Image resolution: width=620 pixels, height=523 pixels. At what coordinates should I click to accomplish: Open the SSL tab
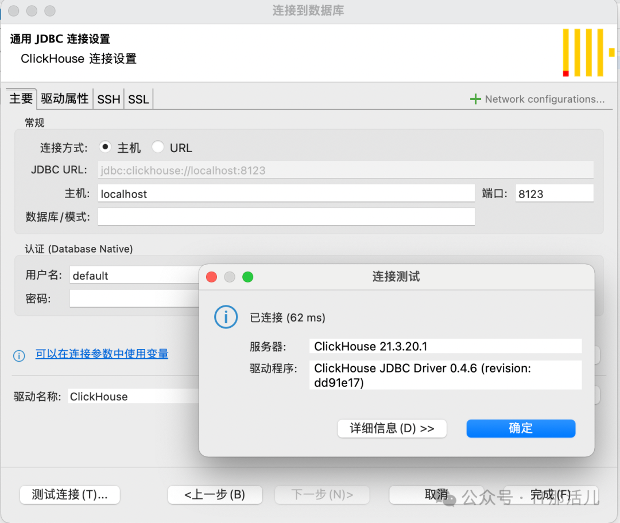click(x=138, y=99)
